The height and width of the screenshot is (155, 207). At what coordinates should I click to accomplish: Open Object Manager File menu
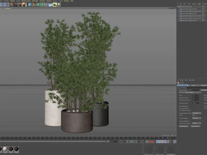tap(181, 4)
